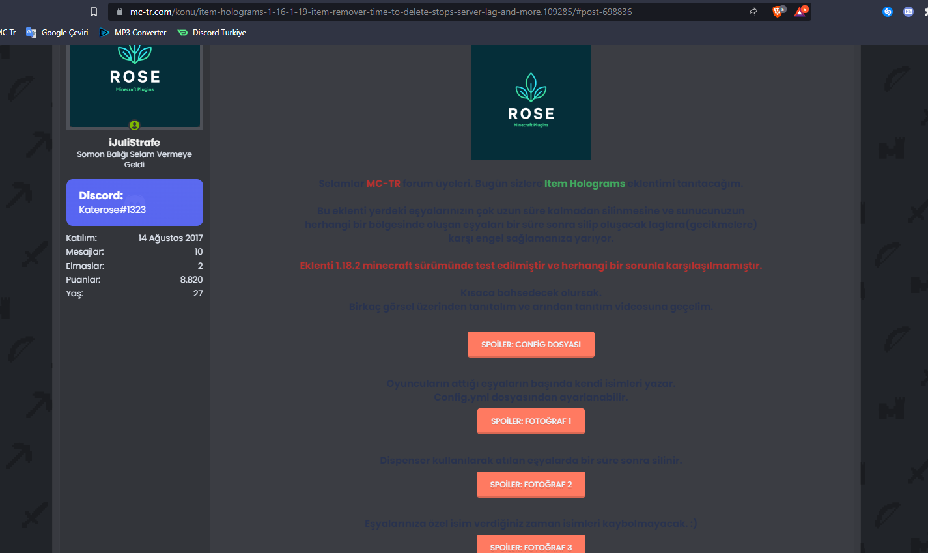Image resolution: width=928 pixels, height=553 pixels.
Task: Open the Google Çeviri bookmark
Action: pos(57,33)
